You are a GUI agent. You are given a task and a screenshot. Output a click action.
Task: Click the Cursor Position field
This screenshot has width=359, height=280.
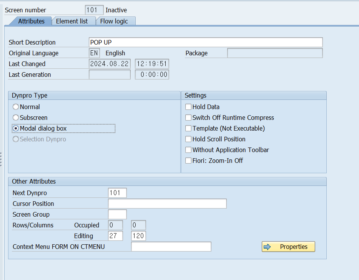167,204
